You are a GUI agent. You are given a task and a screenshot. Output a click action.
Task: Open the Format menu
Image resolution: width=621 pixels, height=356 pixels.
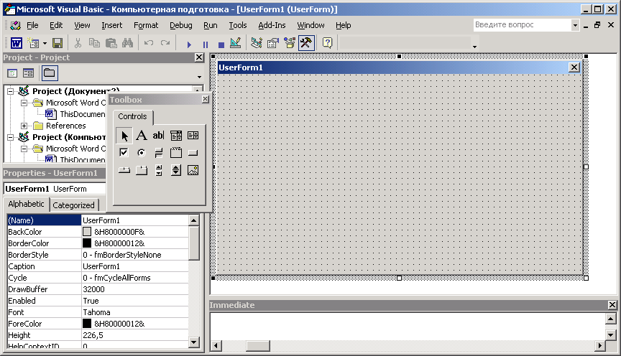coord(146,25)
